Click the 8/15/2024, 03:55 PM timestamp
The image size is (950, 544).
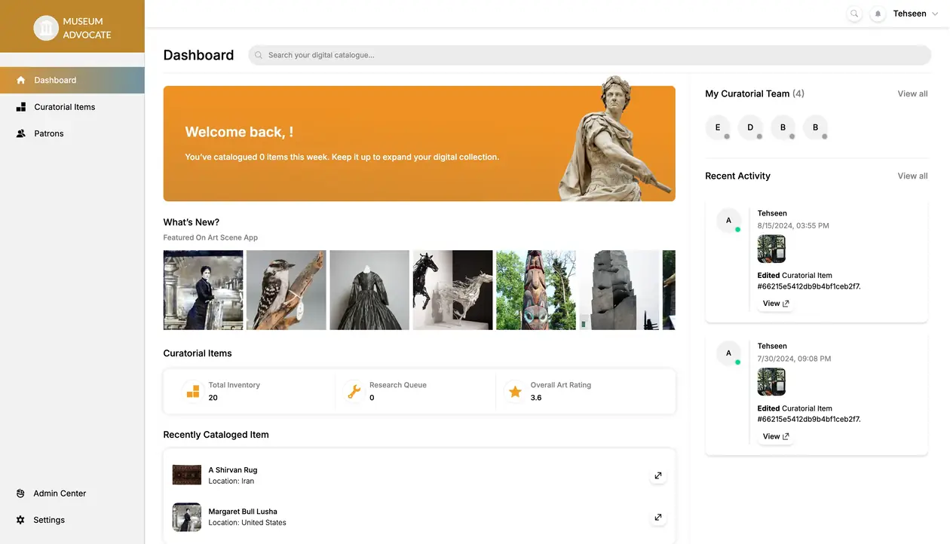click(x=793, y=225)
